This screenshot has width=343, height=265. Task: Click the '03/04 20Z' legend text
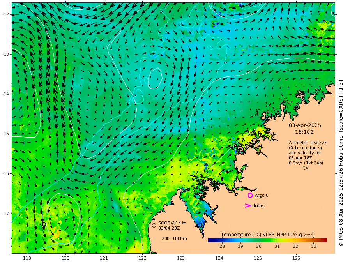[x=169, y=228]
